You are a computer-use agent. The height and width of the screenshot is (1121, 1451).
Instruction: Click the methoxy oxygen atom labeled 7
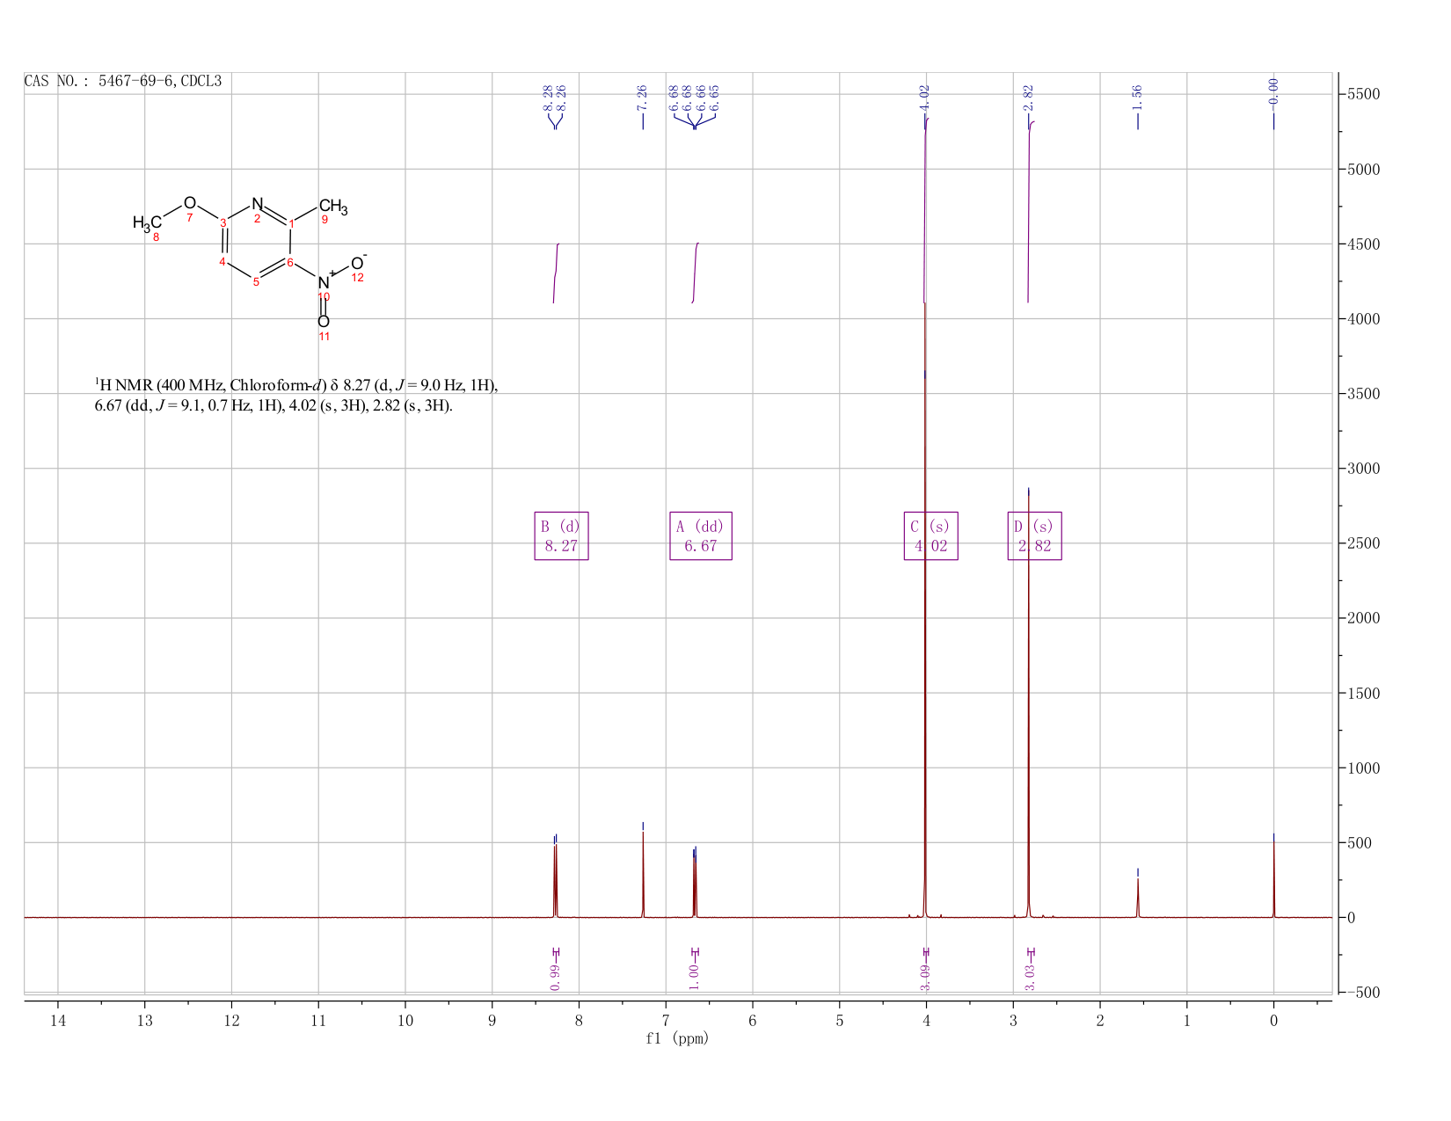[190, 203]
